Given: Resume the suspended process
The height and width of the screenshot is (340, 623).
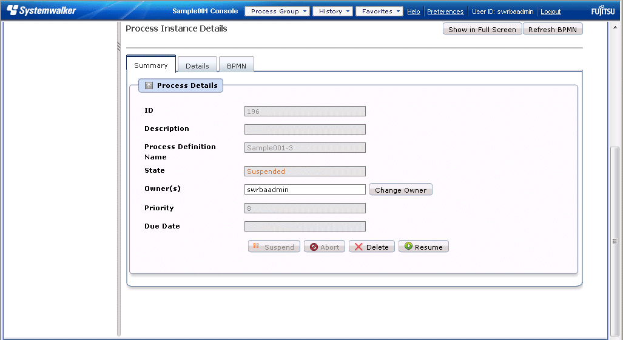Looking at the screenshot, I should 423,247.
